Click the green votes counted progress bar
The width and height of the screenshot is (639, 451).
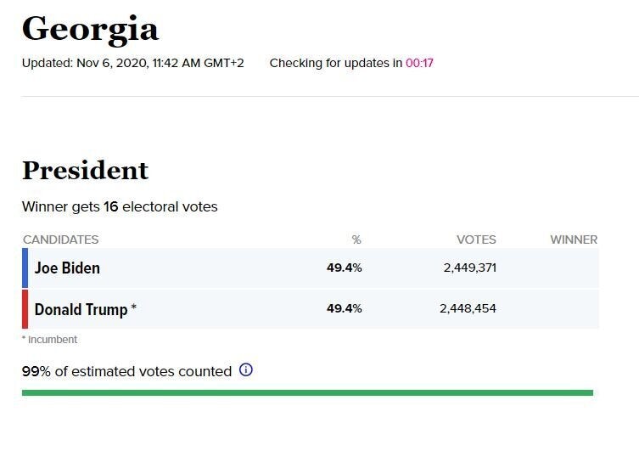click(308, 392)
